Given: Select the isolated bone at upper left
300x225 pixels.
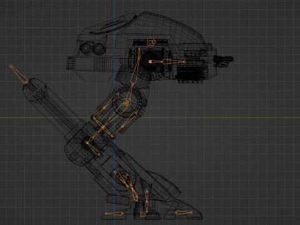Looking at the screenshot, I should (x=19, y=74).
